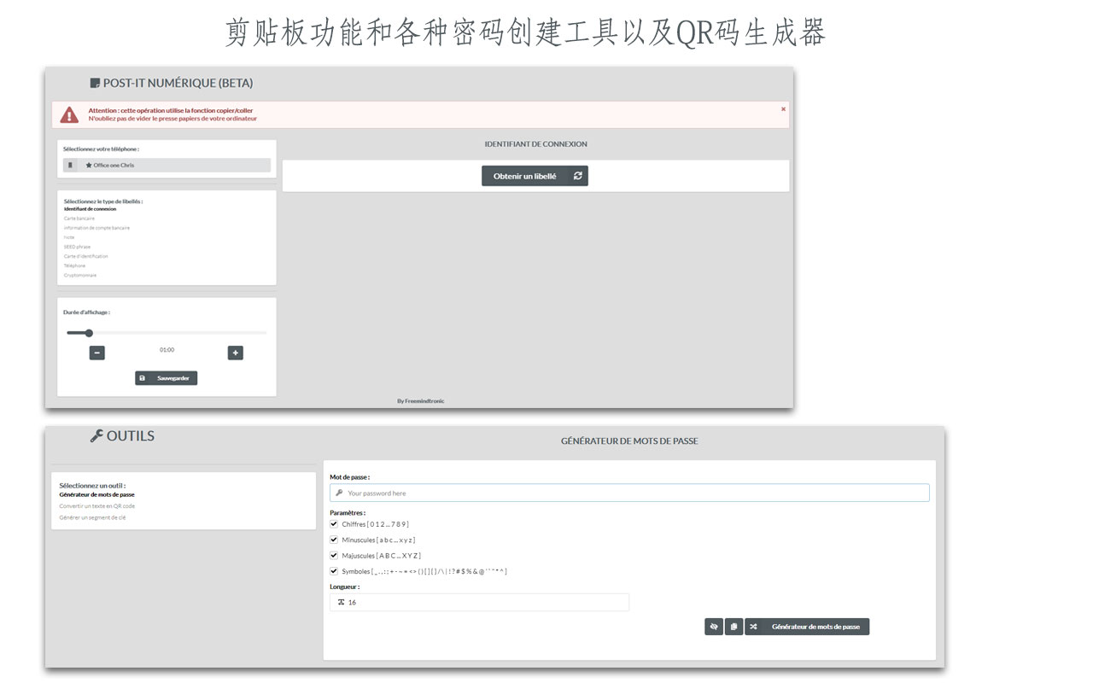Click the Post-it Numérique note icon
This screenshot has width=1093, height=683.
94,82
